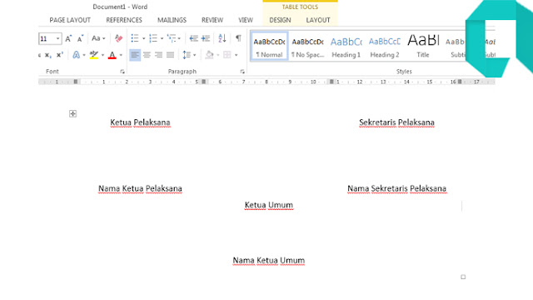Expand font color options

click(x=121, y=55)
